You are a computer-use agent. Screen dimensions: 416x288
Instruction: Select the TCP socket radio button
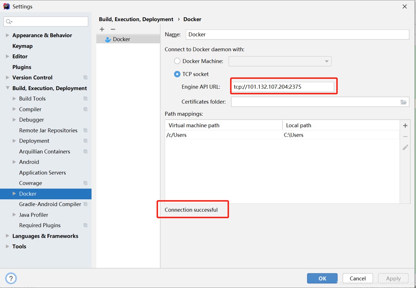[177, 74]
